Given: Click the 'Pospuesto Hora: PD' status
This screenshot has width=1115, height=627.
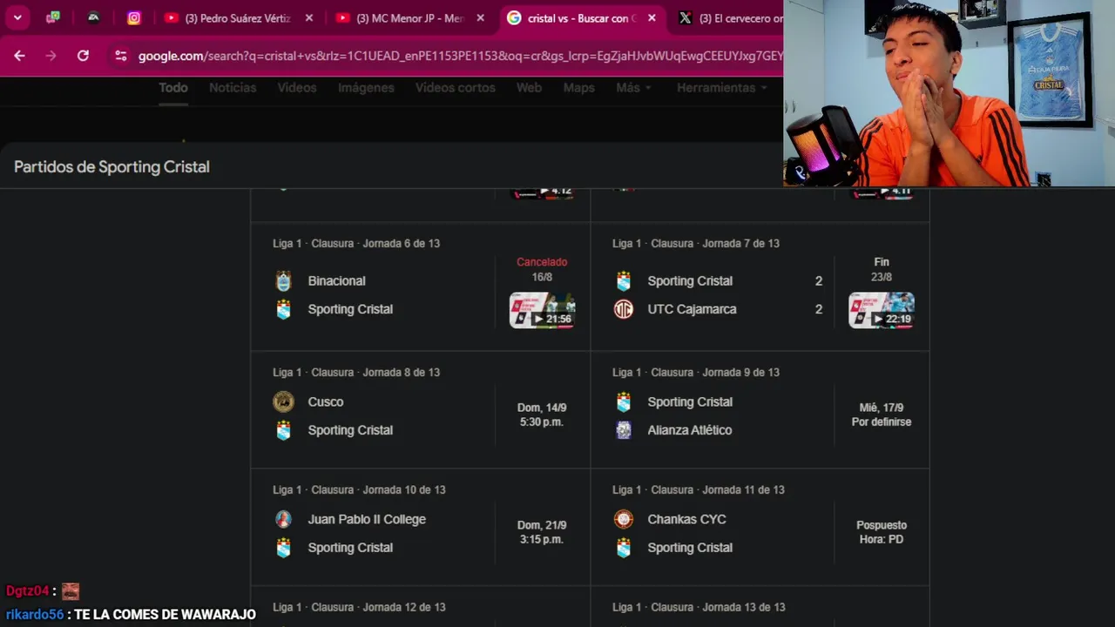Looking at the screenshot, I should [882, 532].
